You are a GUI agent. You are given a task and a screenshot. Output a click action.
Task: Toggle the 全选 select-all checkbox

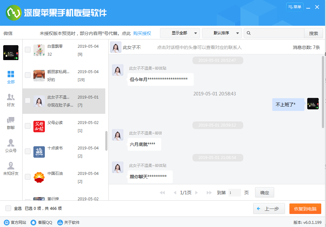click(8, 208)
